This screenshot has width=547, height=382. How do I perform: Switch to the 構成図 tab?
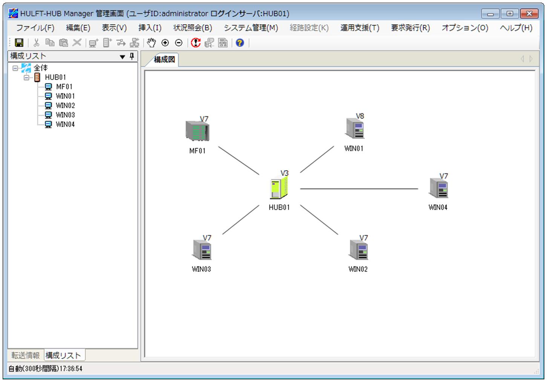(x=164, y=60)
